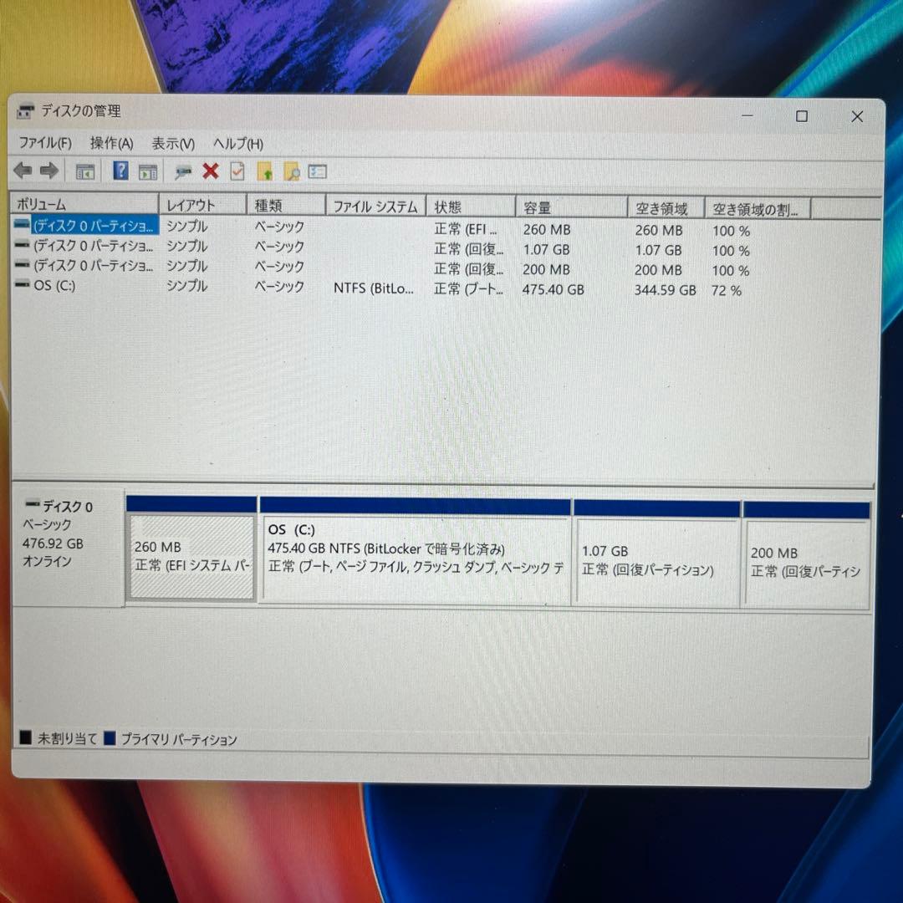Viewport: 903px width, 903px height.
Task: Open the ヘルプ menu
Action: click(x=237, y=144)
